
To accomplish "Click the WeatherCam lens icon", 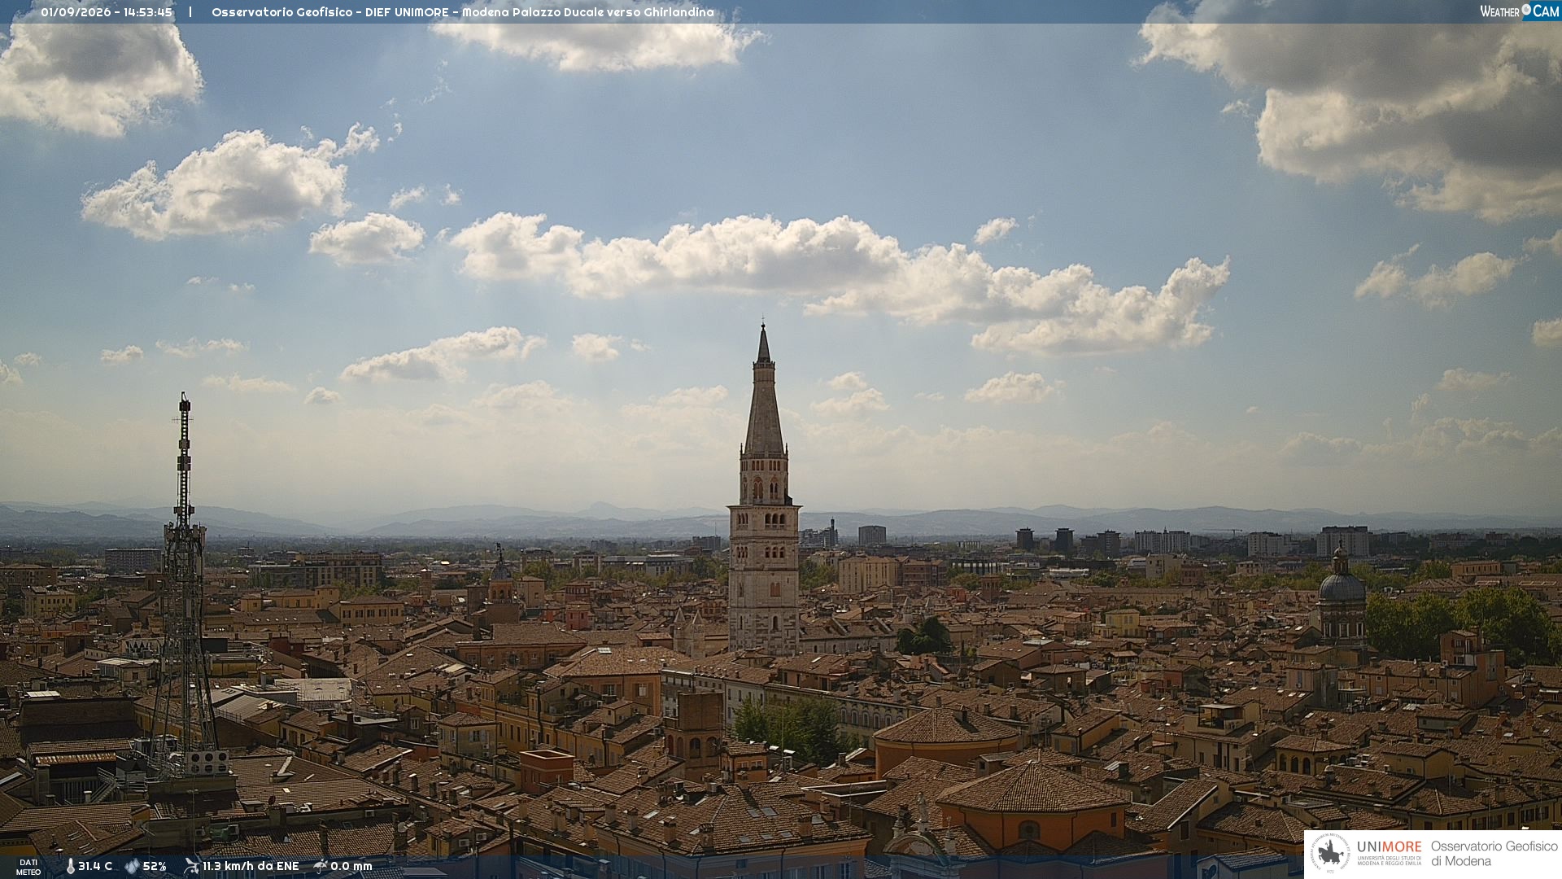I will coord(1526,11).
